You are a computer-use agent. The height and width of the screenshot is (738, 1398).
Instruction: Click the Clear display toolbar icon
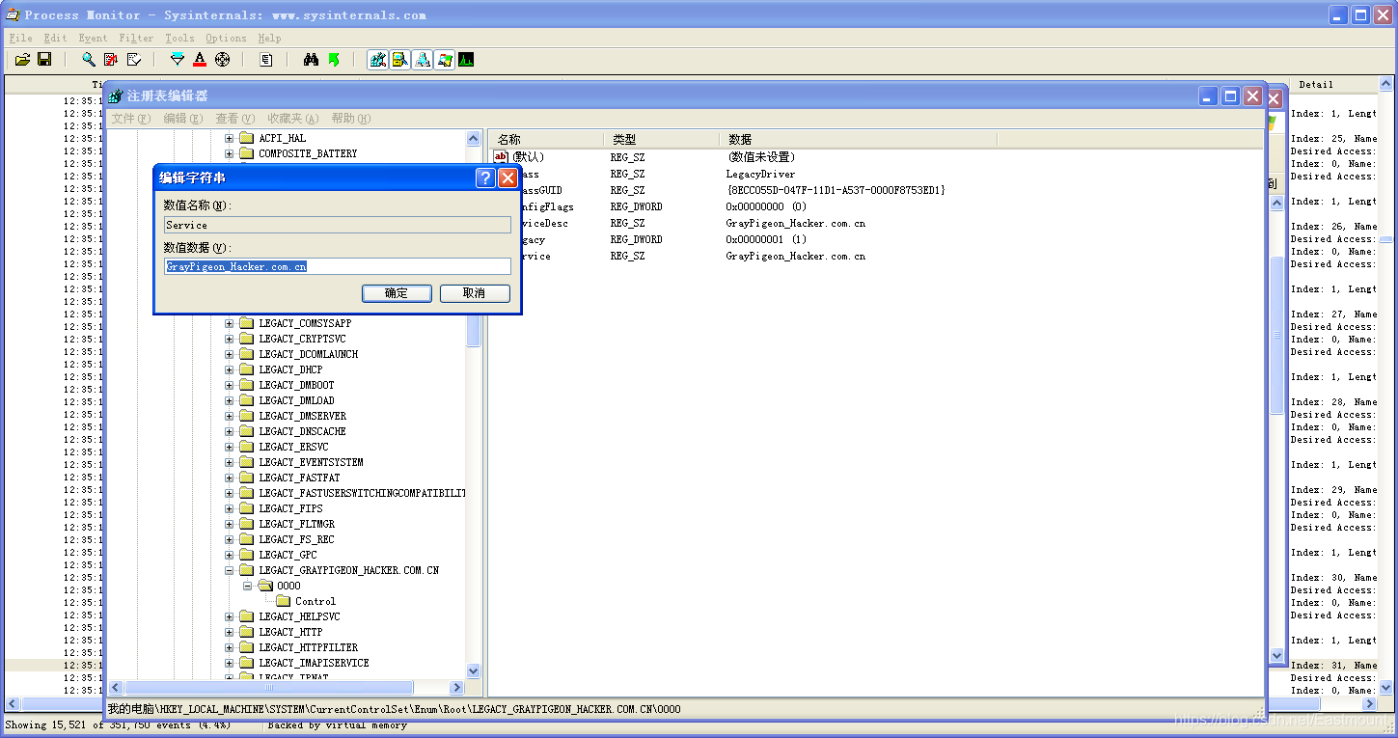tap(134, 60)
